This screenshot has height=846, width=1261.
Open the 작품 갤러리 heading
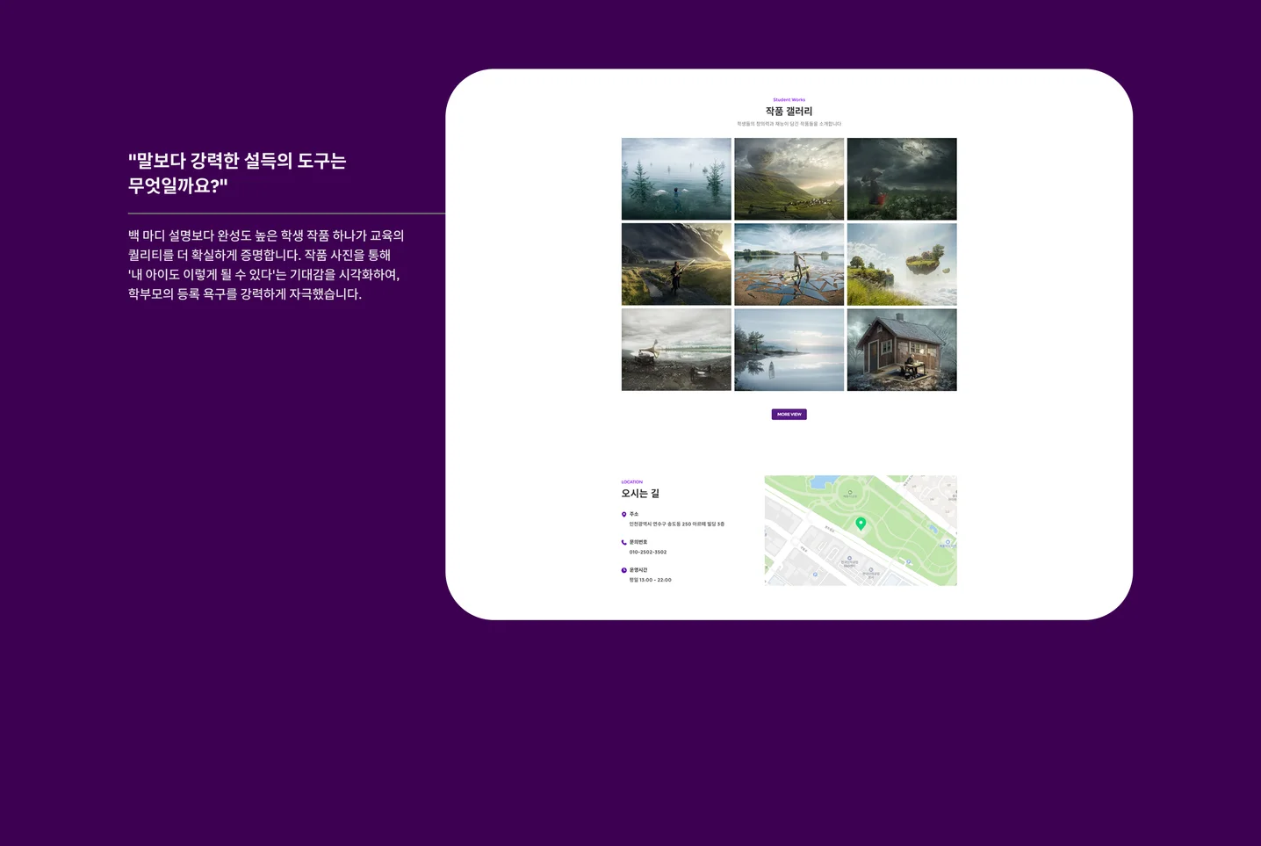(x=789, y=112)
